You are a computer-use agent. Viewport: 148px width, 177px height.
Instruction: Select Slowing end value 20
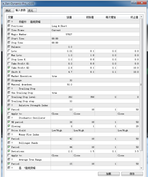click(x=137, y=126)
